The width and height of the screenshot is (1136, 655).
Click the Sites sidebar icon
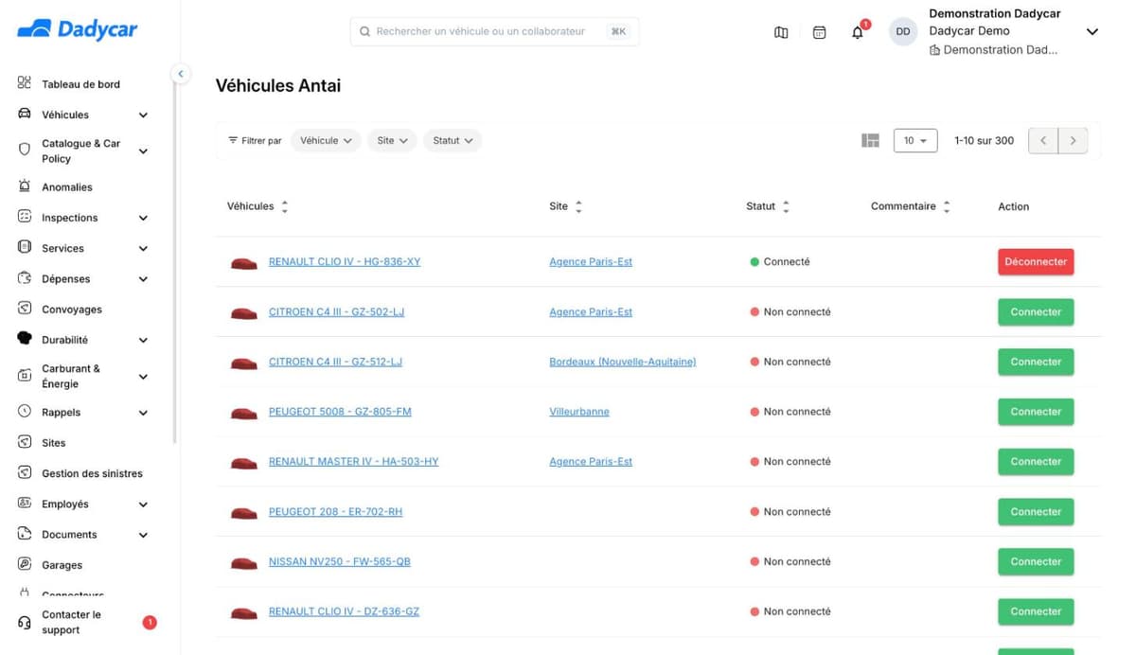point(25,442)
